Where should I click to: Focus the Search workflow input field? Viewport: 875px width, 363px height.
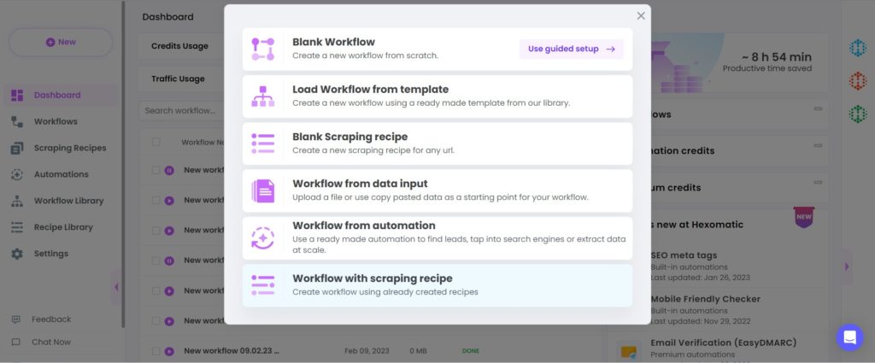(181, 110)
